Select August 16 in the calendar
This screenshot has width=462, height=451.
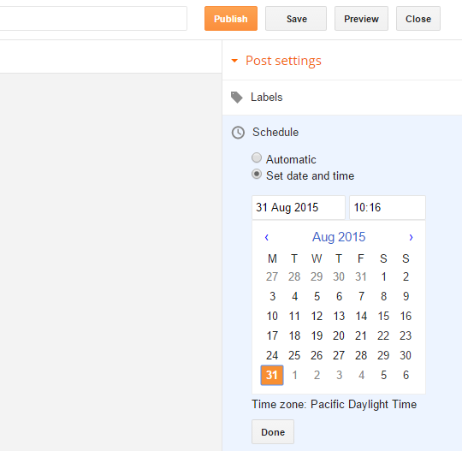coord(406,316)
